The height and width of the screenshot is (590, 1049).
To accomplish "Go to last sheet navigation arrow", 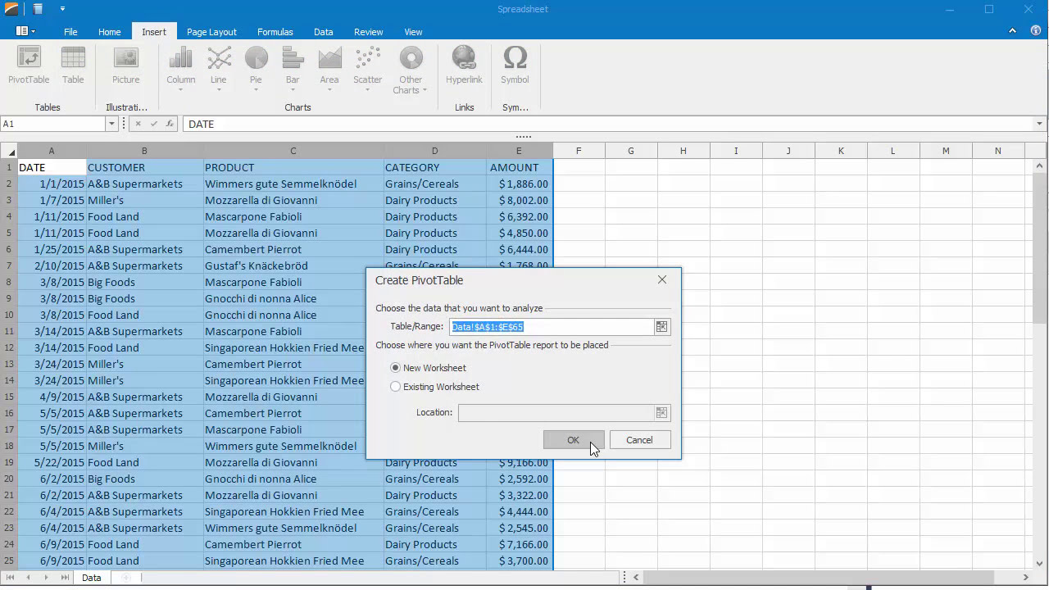I will coord(64,578).
